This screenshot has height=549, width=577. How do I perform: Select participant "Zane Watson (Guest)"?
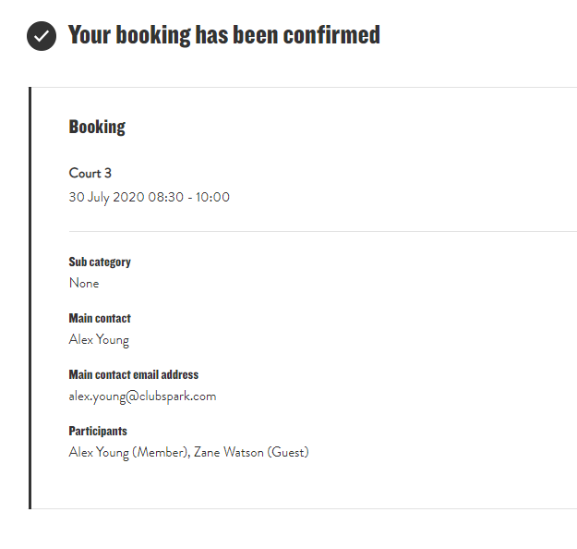[251, 452]
